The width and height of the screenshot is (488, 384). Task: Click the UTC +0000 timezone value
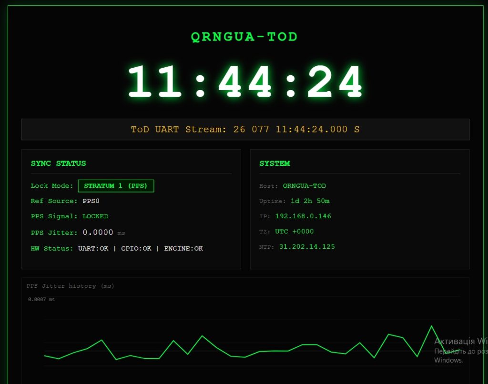pyautogui.click(x=295, y=232)
